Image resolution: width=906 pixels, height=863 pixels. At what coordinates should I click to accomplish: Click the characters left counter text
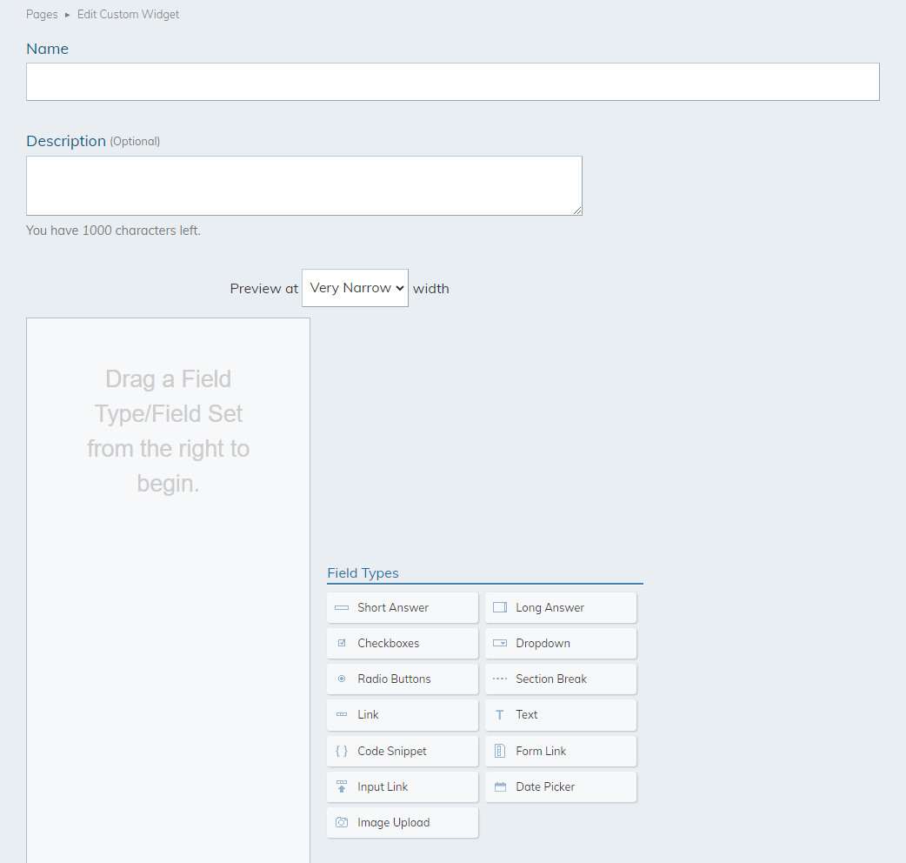tap(113, 230)
